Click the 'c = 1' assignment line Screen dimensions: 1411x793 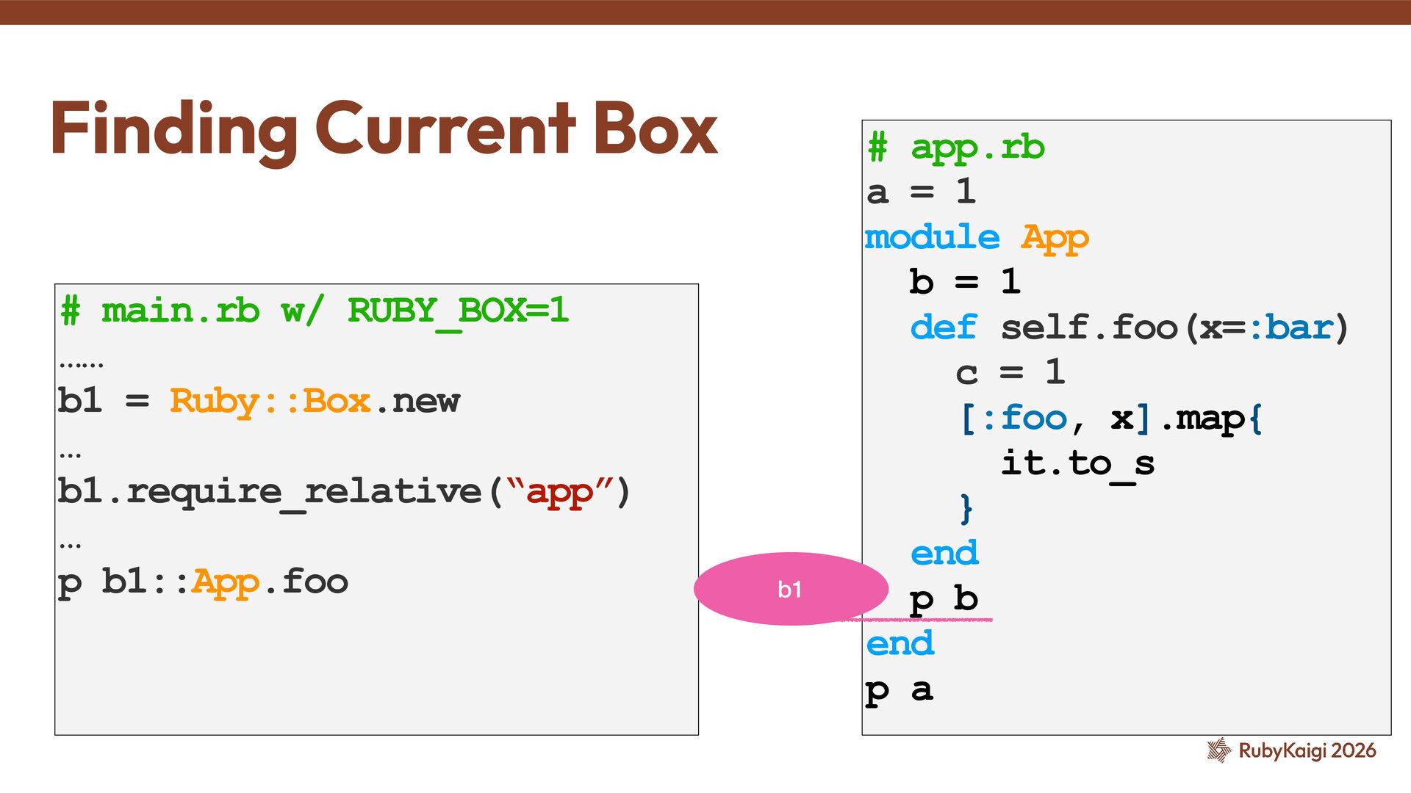tap(1010, 372)
